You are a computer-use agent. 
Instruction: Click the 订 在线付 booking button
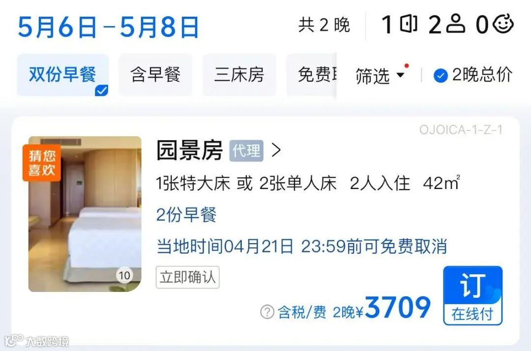click(473, 295)
